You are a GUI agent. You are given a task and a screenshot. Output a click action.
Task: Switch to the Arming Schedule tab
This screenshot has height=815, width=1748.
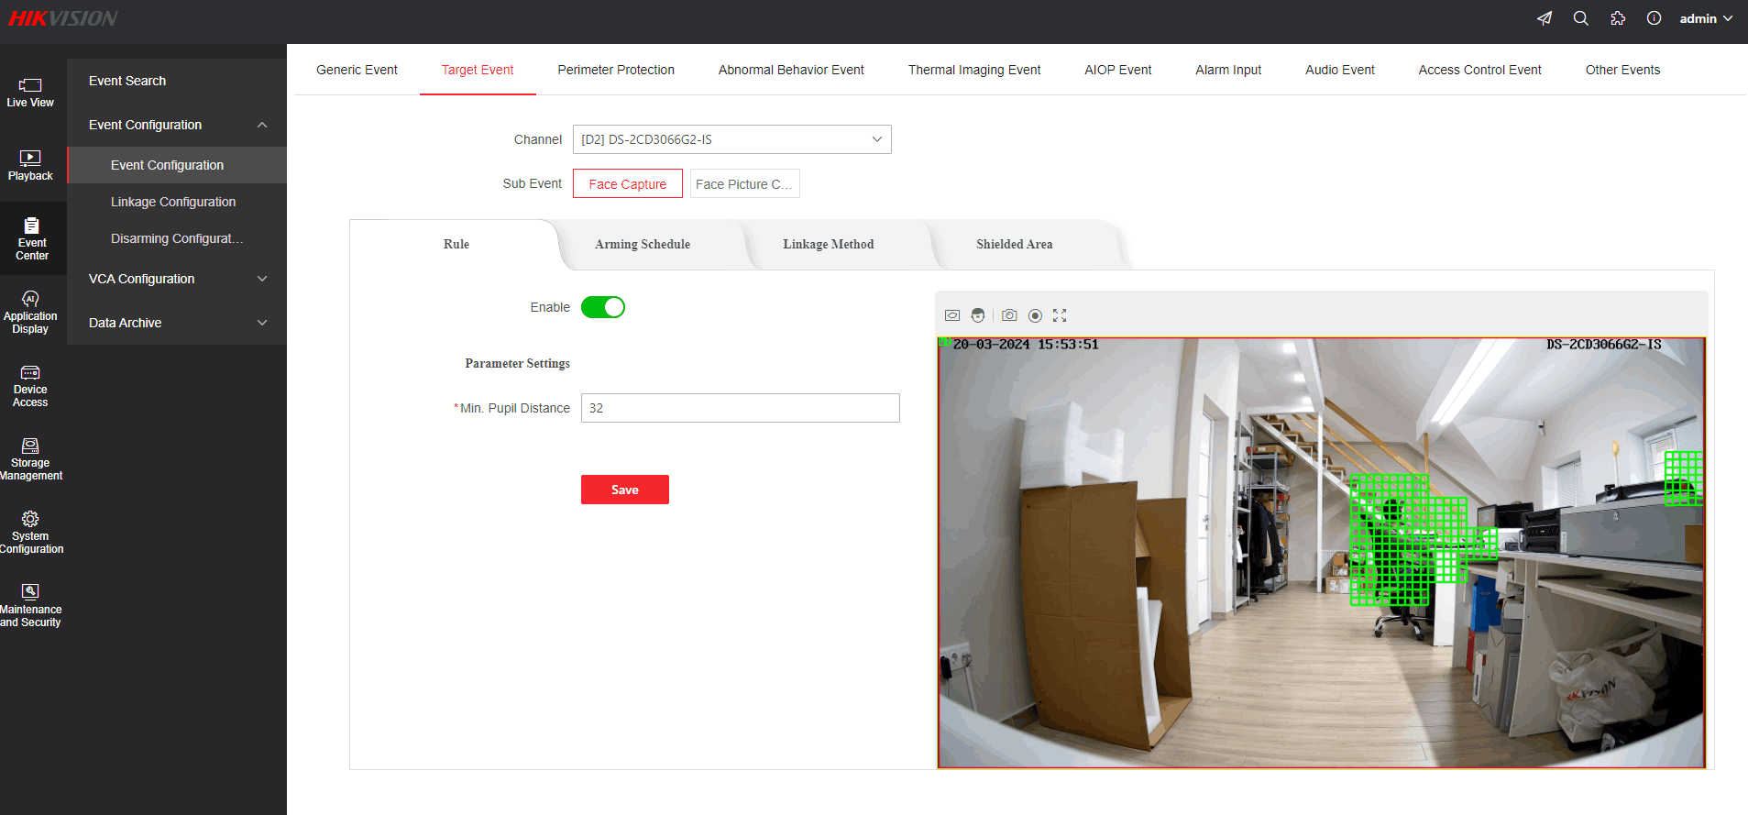(x=643, y=245)
